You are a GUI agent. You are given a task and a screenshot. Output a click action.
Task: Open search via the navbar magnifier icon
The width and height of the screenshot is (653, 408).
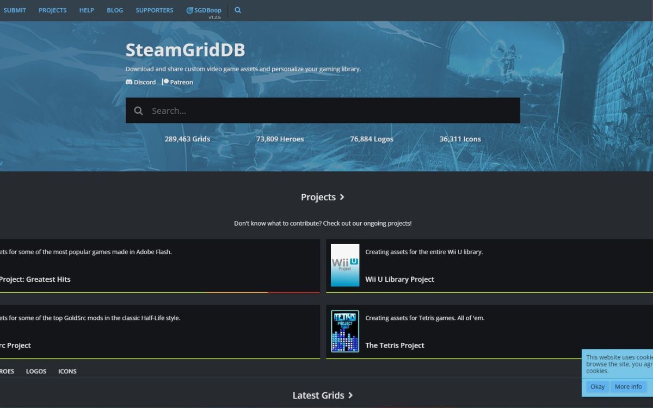click(237, 10)
